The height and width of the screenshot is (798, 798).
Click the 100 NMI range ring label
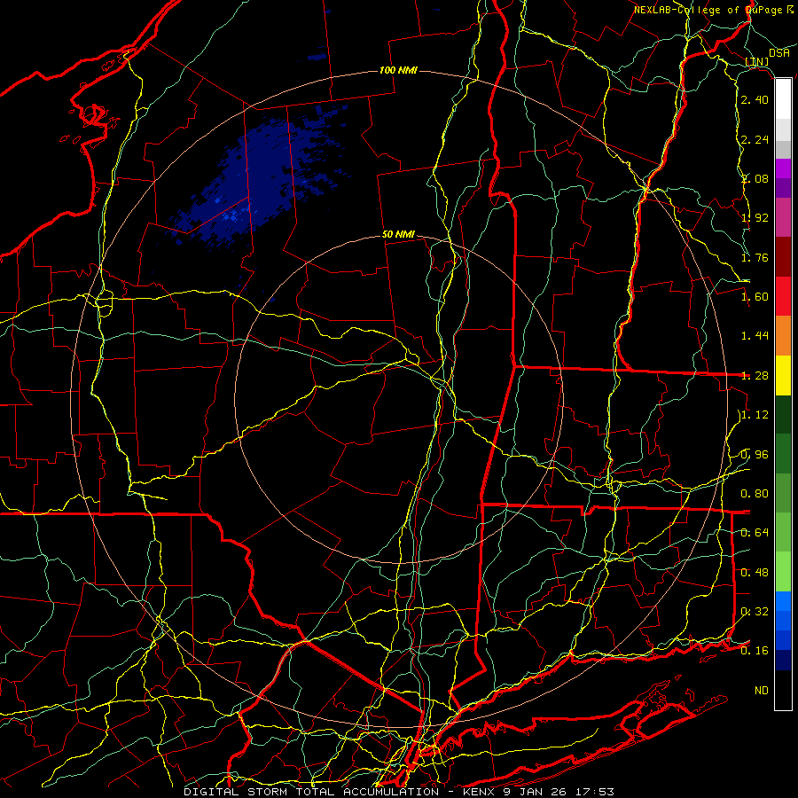coord(398,70)
